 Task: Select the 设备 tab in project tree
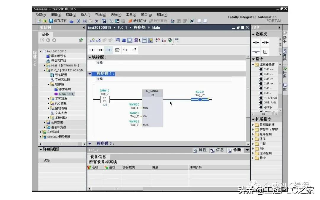point(45,34)
